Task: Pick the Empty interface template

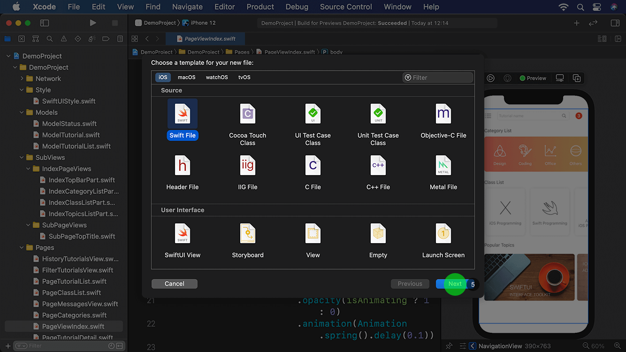Action: (x=378, y=240)
